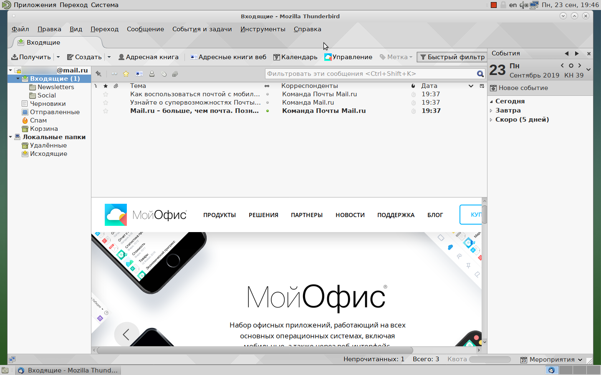The image size is (601, 375).
Task: Open the Файл menu
Action: pyautogui.click(x=20, y=29)
